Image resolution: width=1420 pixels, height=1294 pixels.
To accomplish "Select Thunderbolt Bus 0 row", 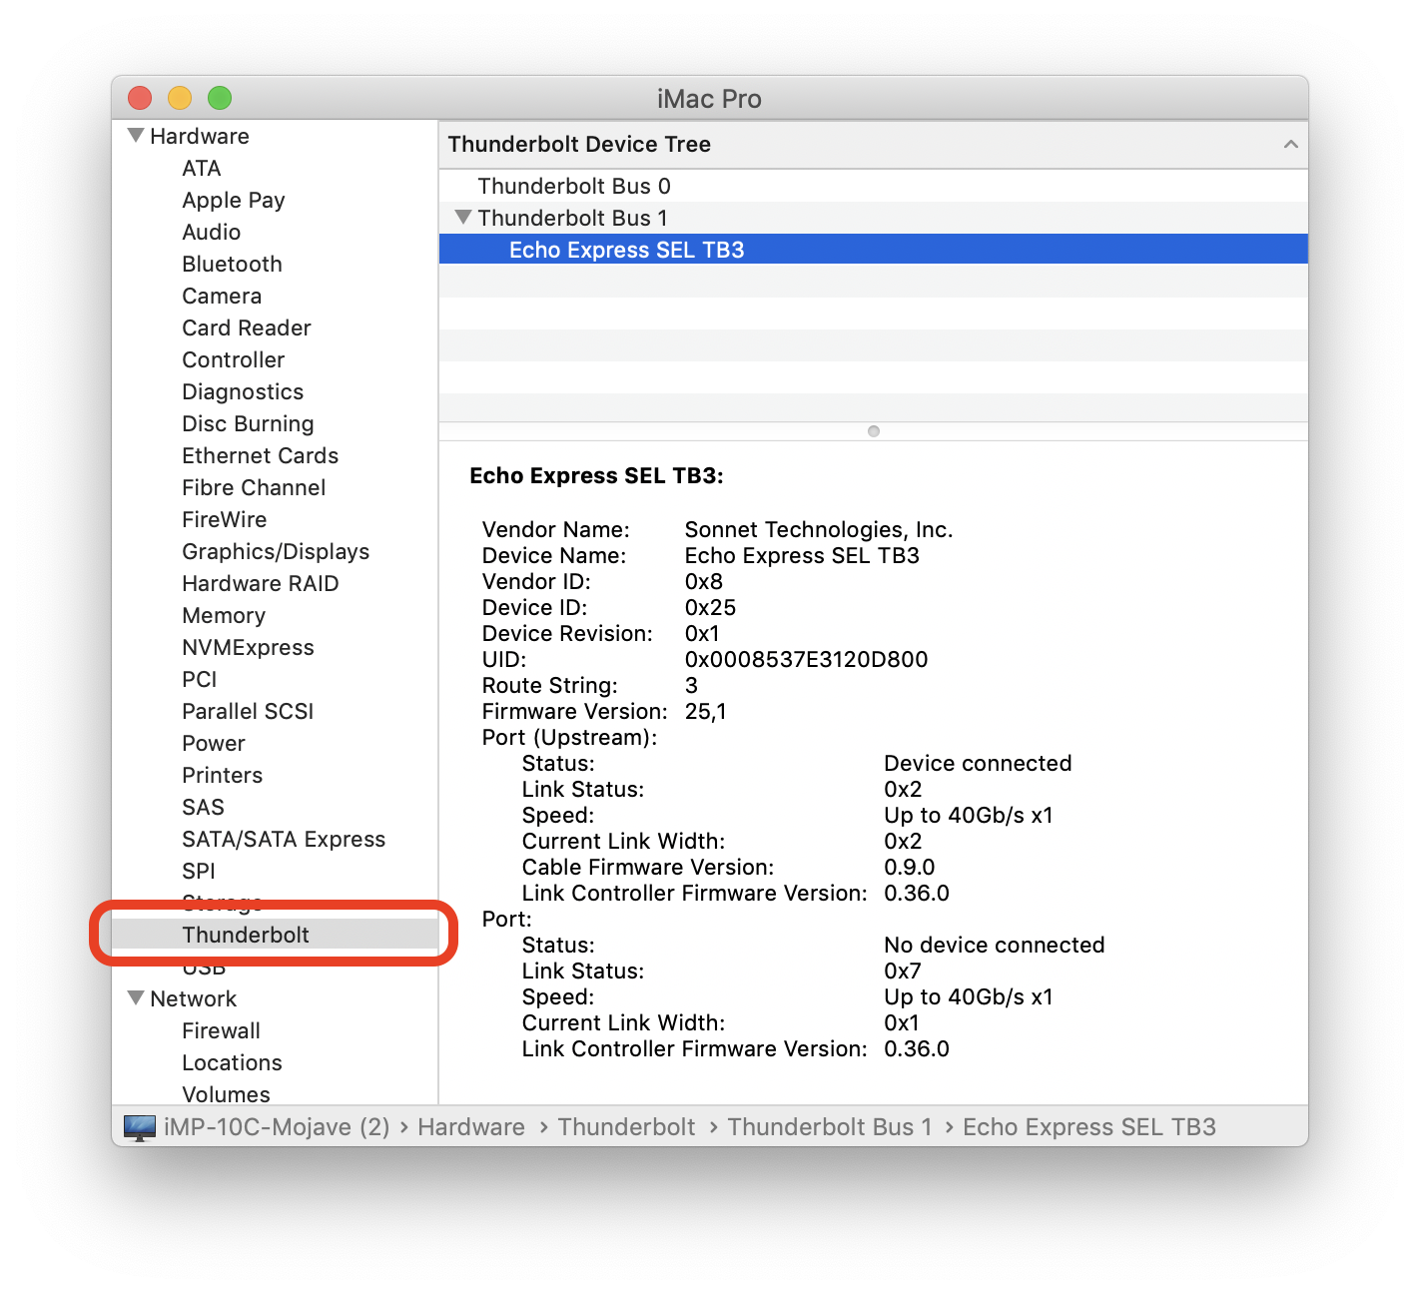I will (x=874, y=186).
